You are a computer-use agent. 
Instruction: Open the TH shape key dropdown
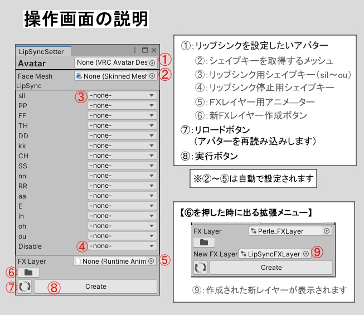pyautogui.click(x=122, y=125)
